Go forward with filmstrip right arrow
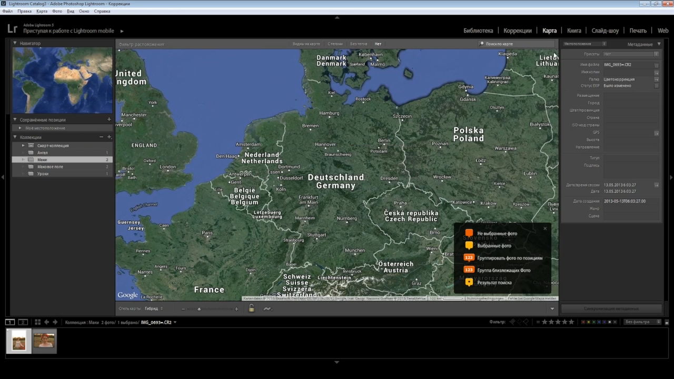Image resolution: width=674 pixels, height=379 pixels. tap(55, 322)
